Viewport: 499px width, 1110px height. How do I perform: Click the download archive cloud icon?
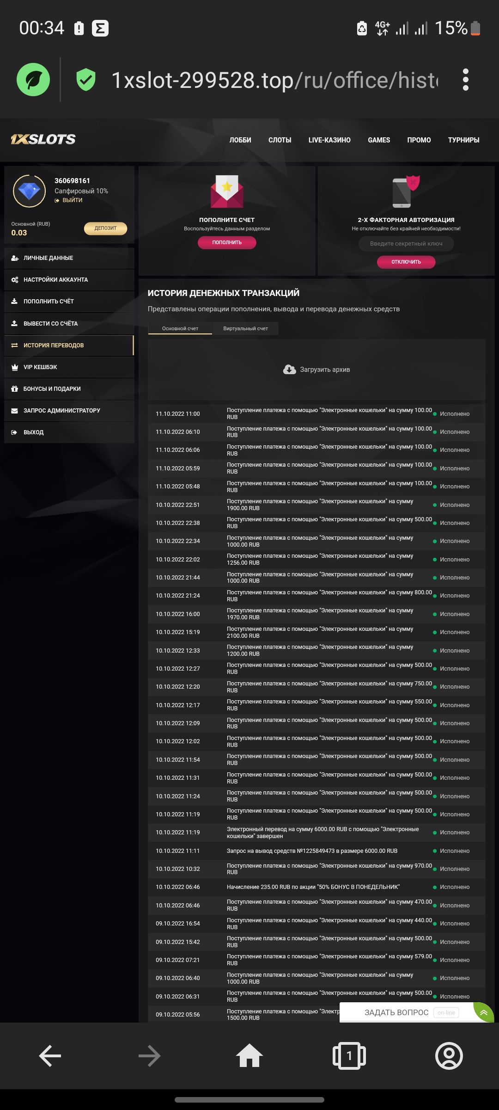(290, 370)
